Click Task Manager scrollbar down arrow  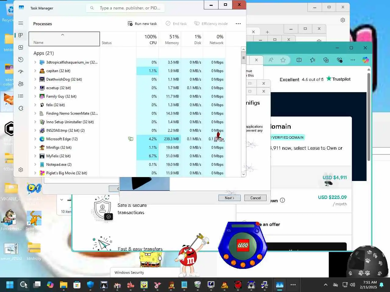pos(243,174)
